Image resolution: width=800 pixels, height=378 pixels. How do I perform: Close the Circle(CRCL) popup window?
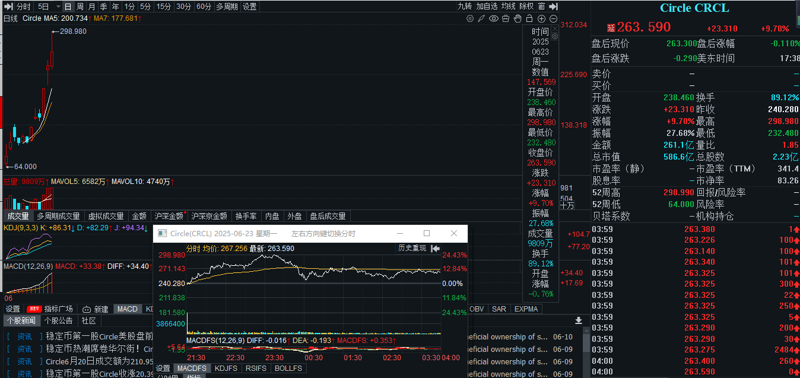coord(454,233)
